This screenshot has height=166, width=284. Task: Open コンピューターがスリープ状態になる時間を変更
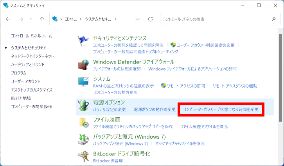pos(221,109)
